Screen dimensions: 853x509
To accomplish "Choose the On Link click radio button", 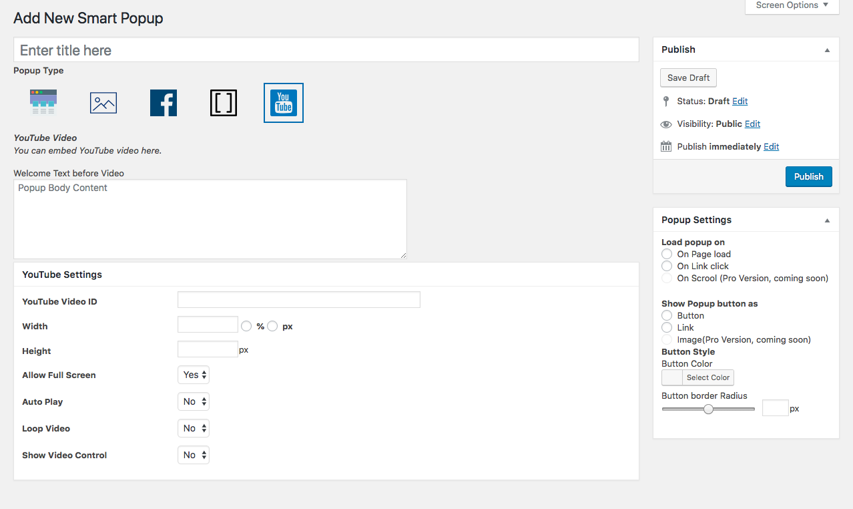I will point(667,266).
